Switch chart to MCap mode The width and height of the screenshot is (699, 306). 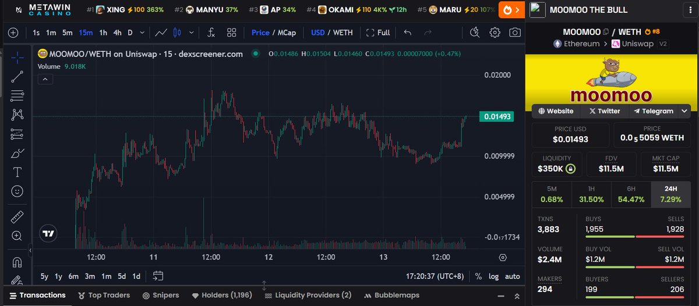287,33
